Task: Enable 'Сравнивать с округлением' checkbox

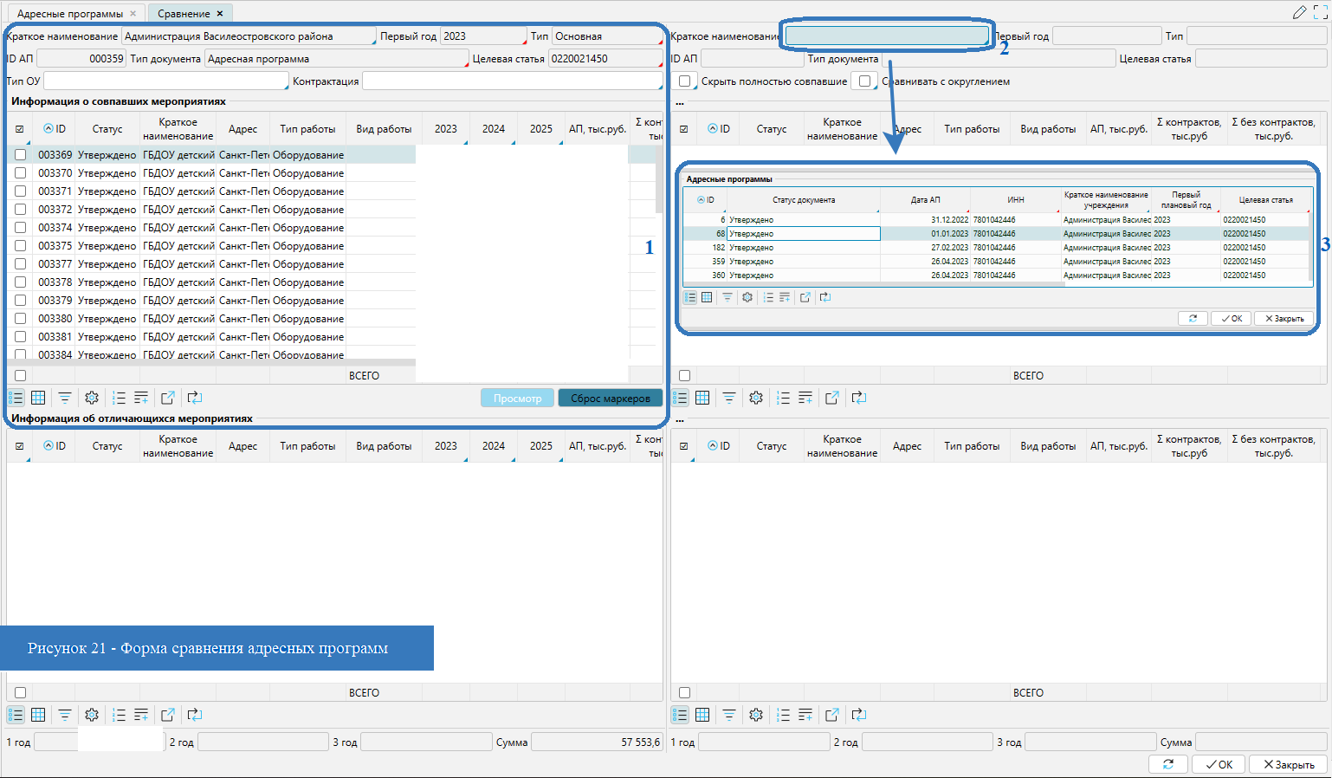Action: coord(864,81)
